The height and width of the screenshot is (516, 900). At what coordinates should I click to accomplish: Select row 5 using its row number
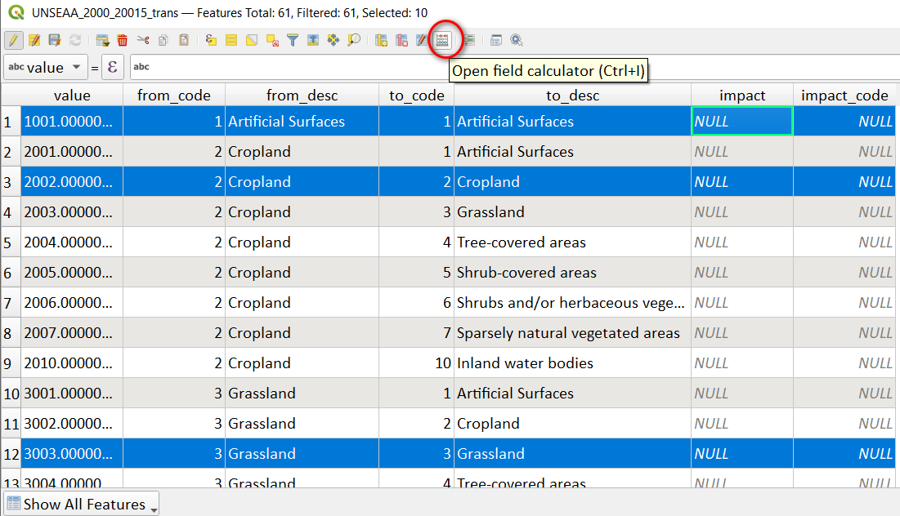click(11, 242)
